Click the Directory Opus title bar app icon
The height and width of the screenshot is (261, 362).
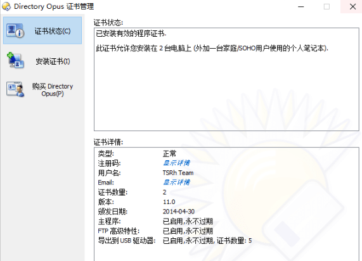coord(6,6)
